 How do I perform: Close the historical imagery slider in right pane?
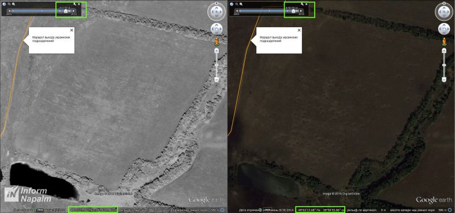pyautogui.click(x=307, y=4)
